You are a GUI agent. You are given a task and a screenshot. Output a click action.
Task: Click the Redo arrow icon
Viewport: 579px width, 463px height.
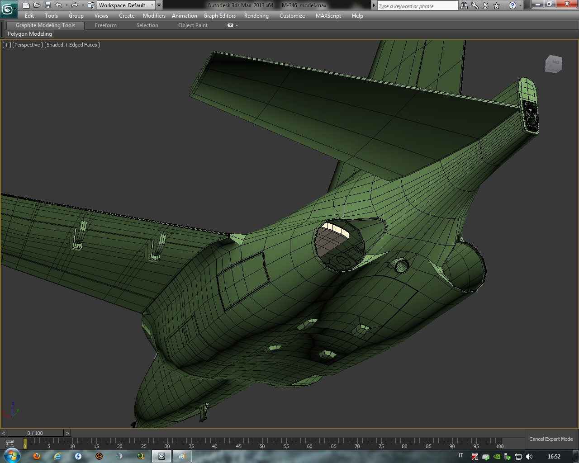pos(75,5)
